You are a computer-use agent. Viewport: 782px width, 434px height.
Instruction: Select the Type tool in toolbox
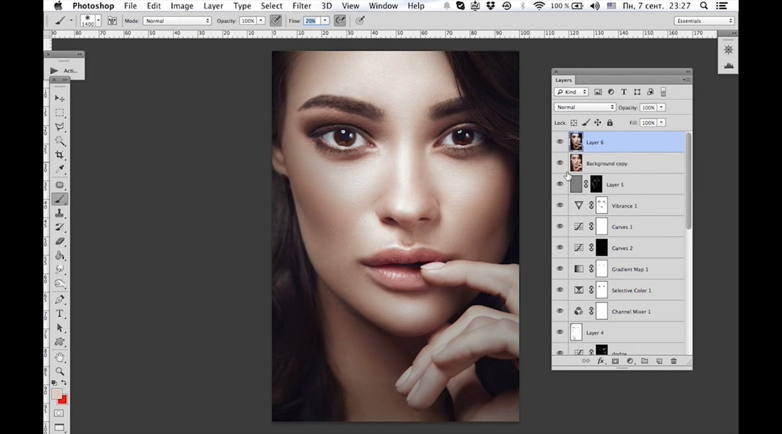(59, 314)
